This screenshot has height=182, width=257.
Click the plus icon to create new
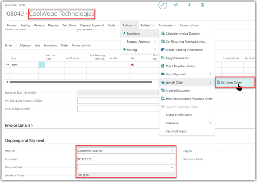[x=189, y=5]
